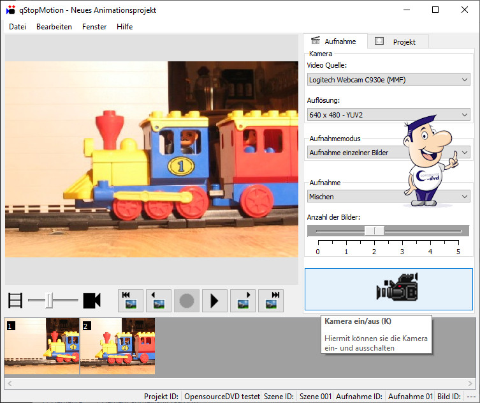The image size is (480, 403).
Task: Click the black video camera icon
Action: [92, 300]
